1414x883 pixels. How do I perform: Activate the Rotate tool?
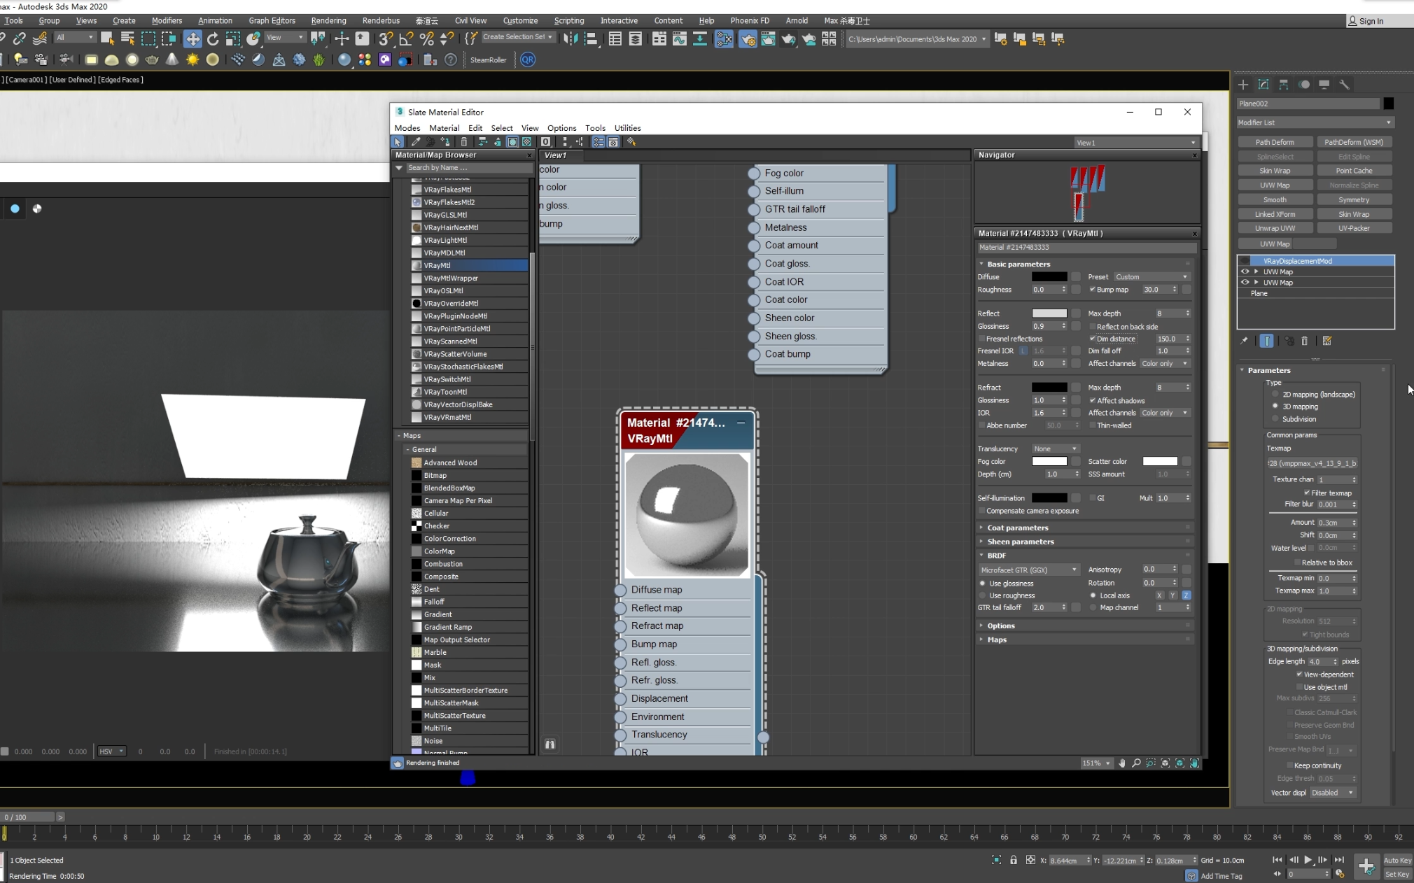pyautogui.click(x=213, y=38)
